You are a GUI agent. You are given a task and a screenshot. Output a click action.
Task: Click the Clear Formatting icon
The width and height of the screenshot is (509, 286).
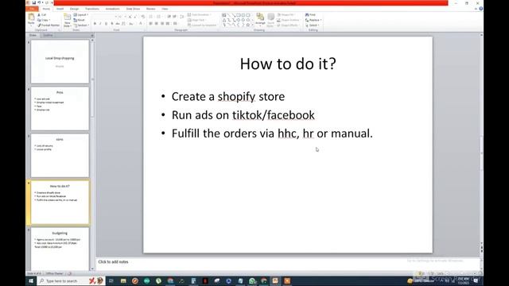coord(143,17)
